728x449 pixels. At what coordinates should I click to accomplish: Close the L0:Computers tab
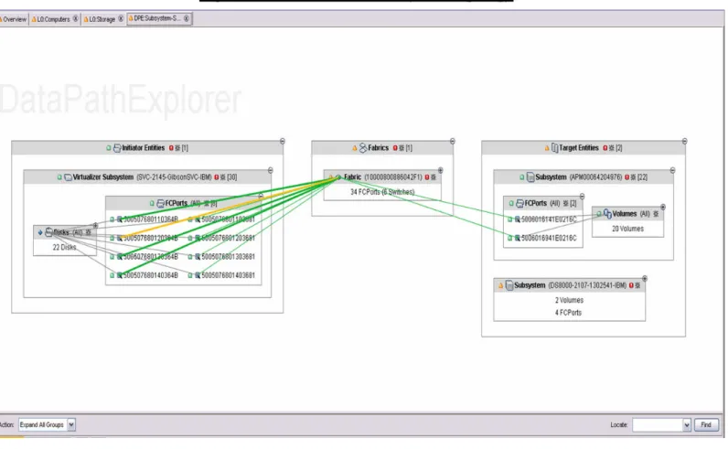pyautogui.click(x=75, y=19)
